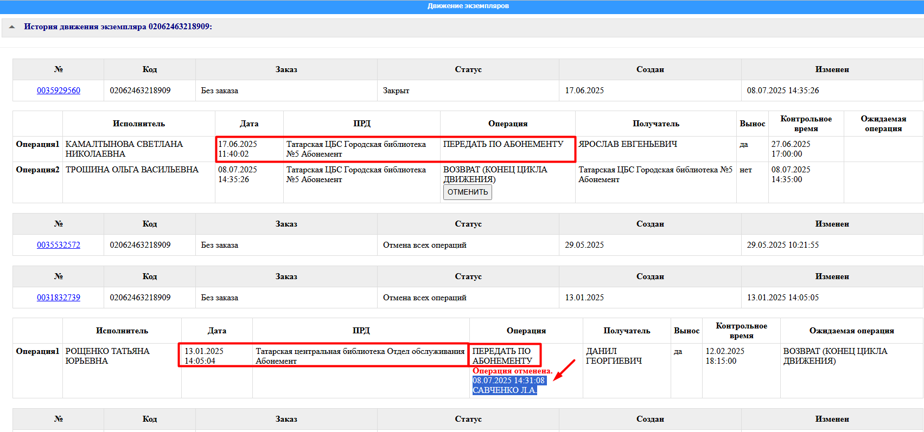924x432 pixels.
Task: Click the highlighted САВЧЕНКО Л.А text
Action: pyautogui.click(x=505, y=390)
